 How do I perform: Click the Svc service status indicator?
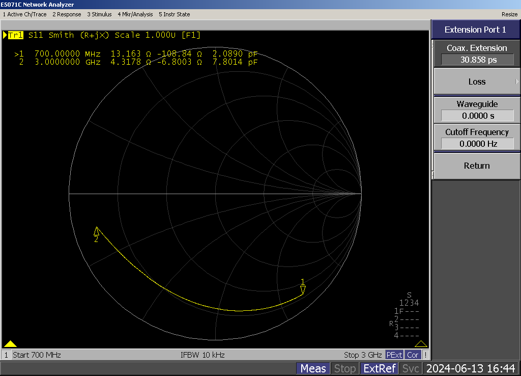[x=411, y=368]
